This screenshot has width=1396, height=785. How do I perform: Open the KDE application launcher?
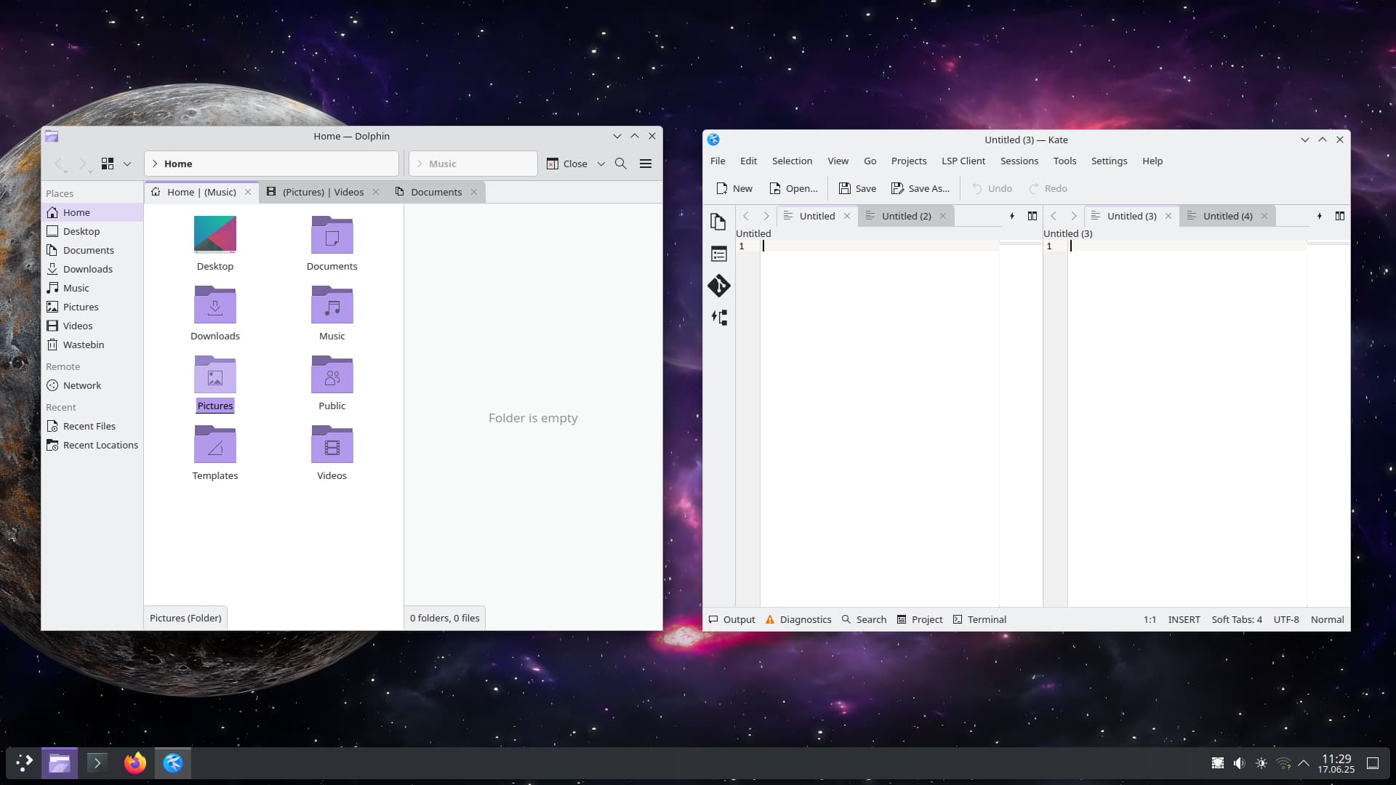tap(24, 762)
